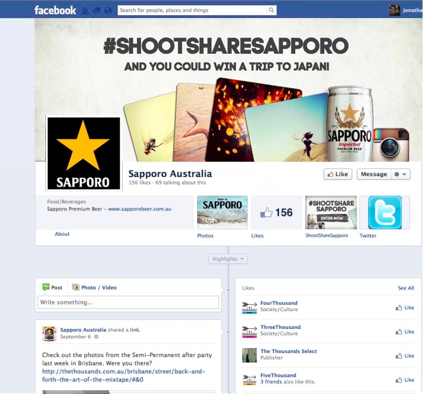The width and height of the screenshot is (423, 394).
Task: Open The Thousands Select page link
Action: tap(288, 351)
